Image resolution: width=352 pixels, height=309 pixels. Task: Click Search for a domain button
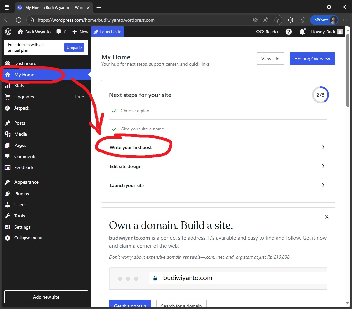click(181, 304)
